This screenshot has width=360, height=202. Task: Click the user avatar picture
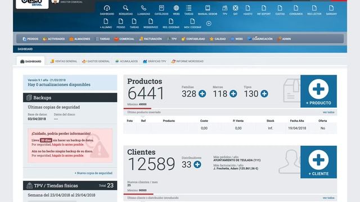(x=55, y=1)
